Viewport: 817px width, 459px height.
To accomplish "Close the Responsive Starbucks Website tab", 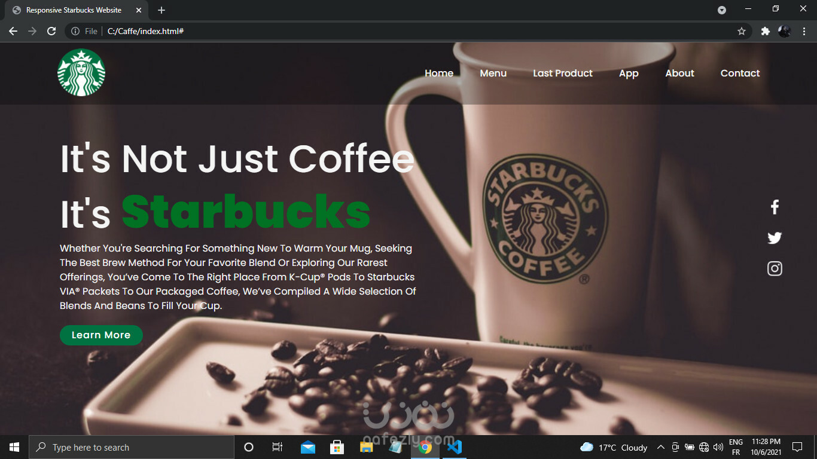I will pos(139,10).
